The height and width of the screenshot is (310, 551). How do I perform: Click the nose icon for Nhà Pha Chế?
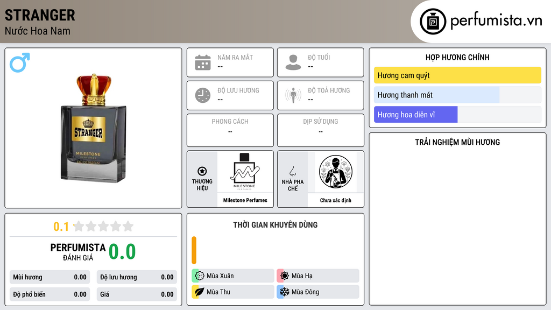(292, 171)
